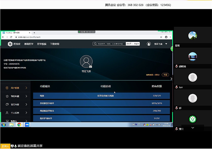Click the Chrome icon in Windows taskbar
This screenshot has width=212, height=149.
pos(19,125)
